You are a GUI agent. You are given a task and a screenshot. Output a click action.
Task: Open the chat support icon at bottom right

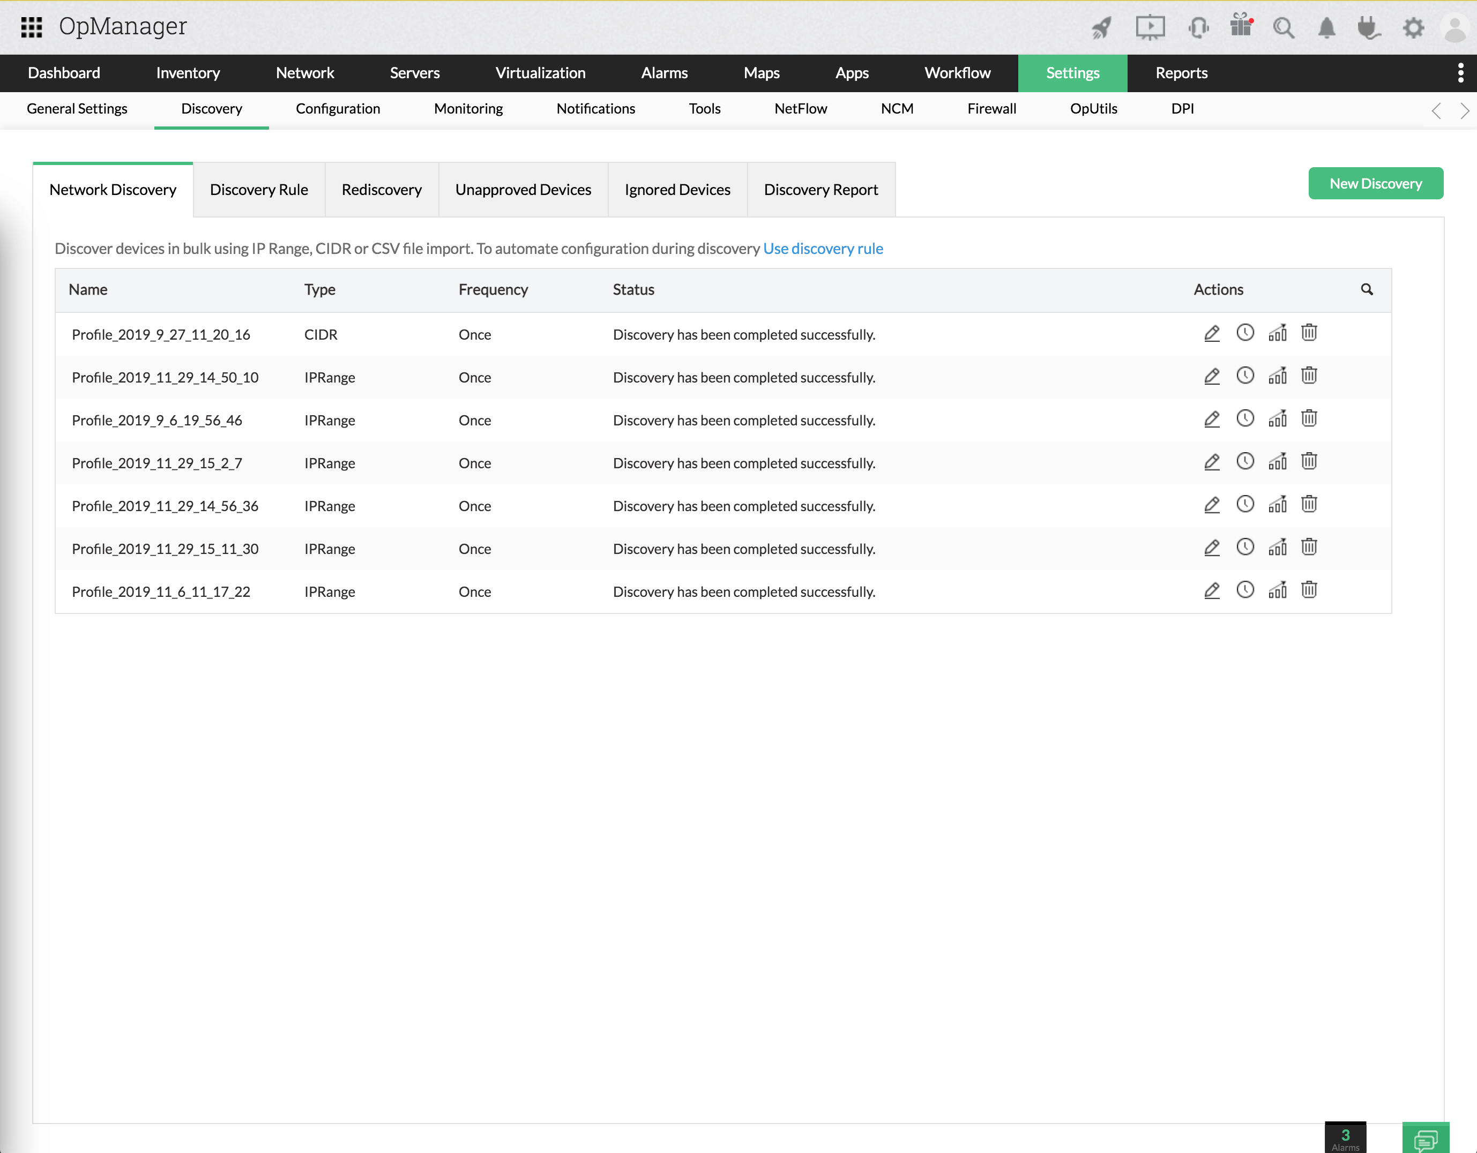point(1425,1139)
